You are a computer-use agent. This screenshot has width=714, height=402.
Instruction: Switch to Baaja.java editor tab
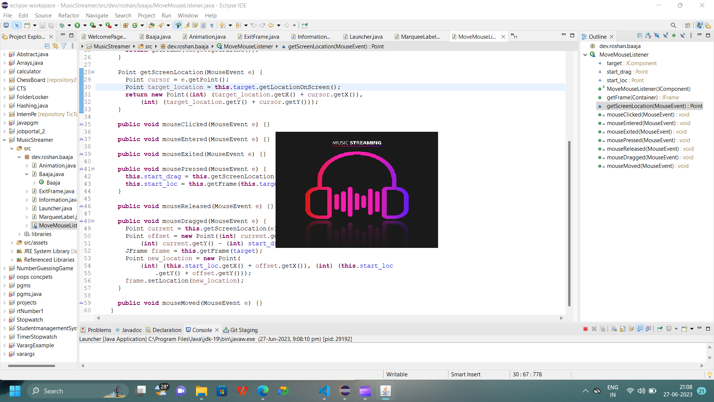(155, 36)
